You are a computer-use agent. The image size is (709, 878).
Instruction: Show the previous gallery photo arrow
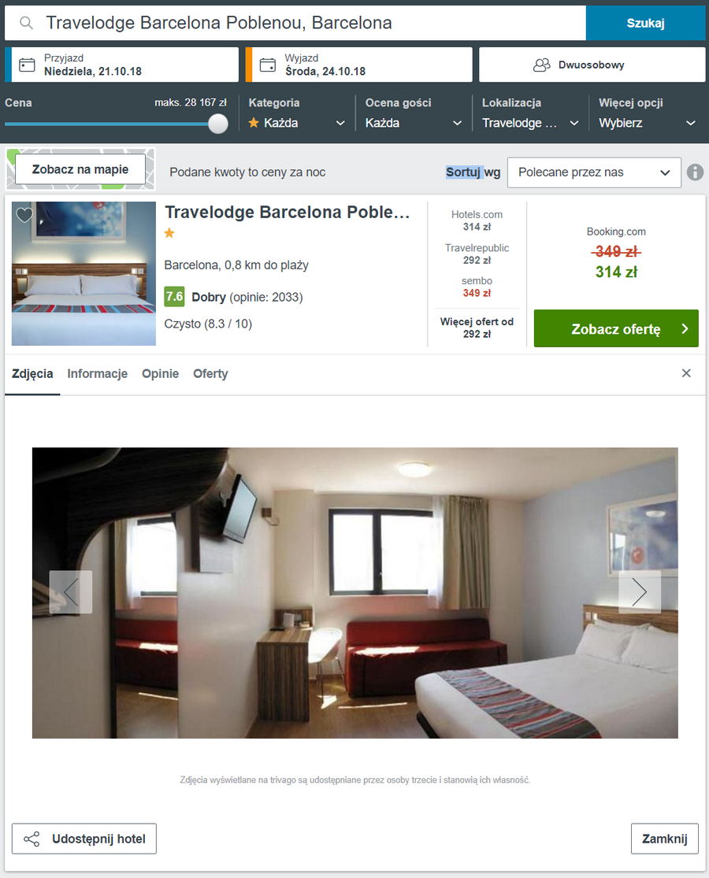[x=71, y=592]
